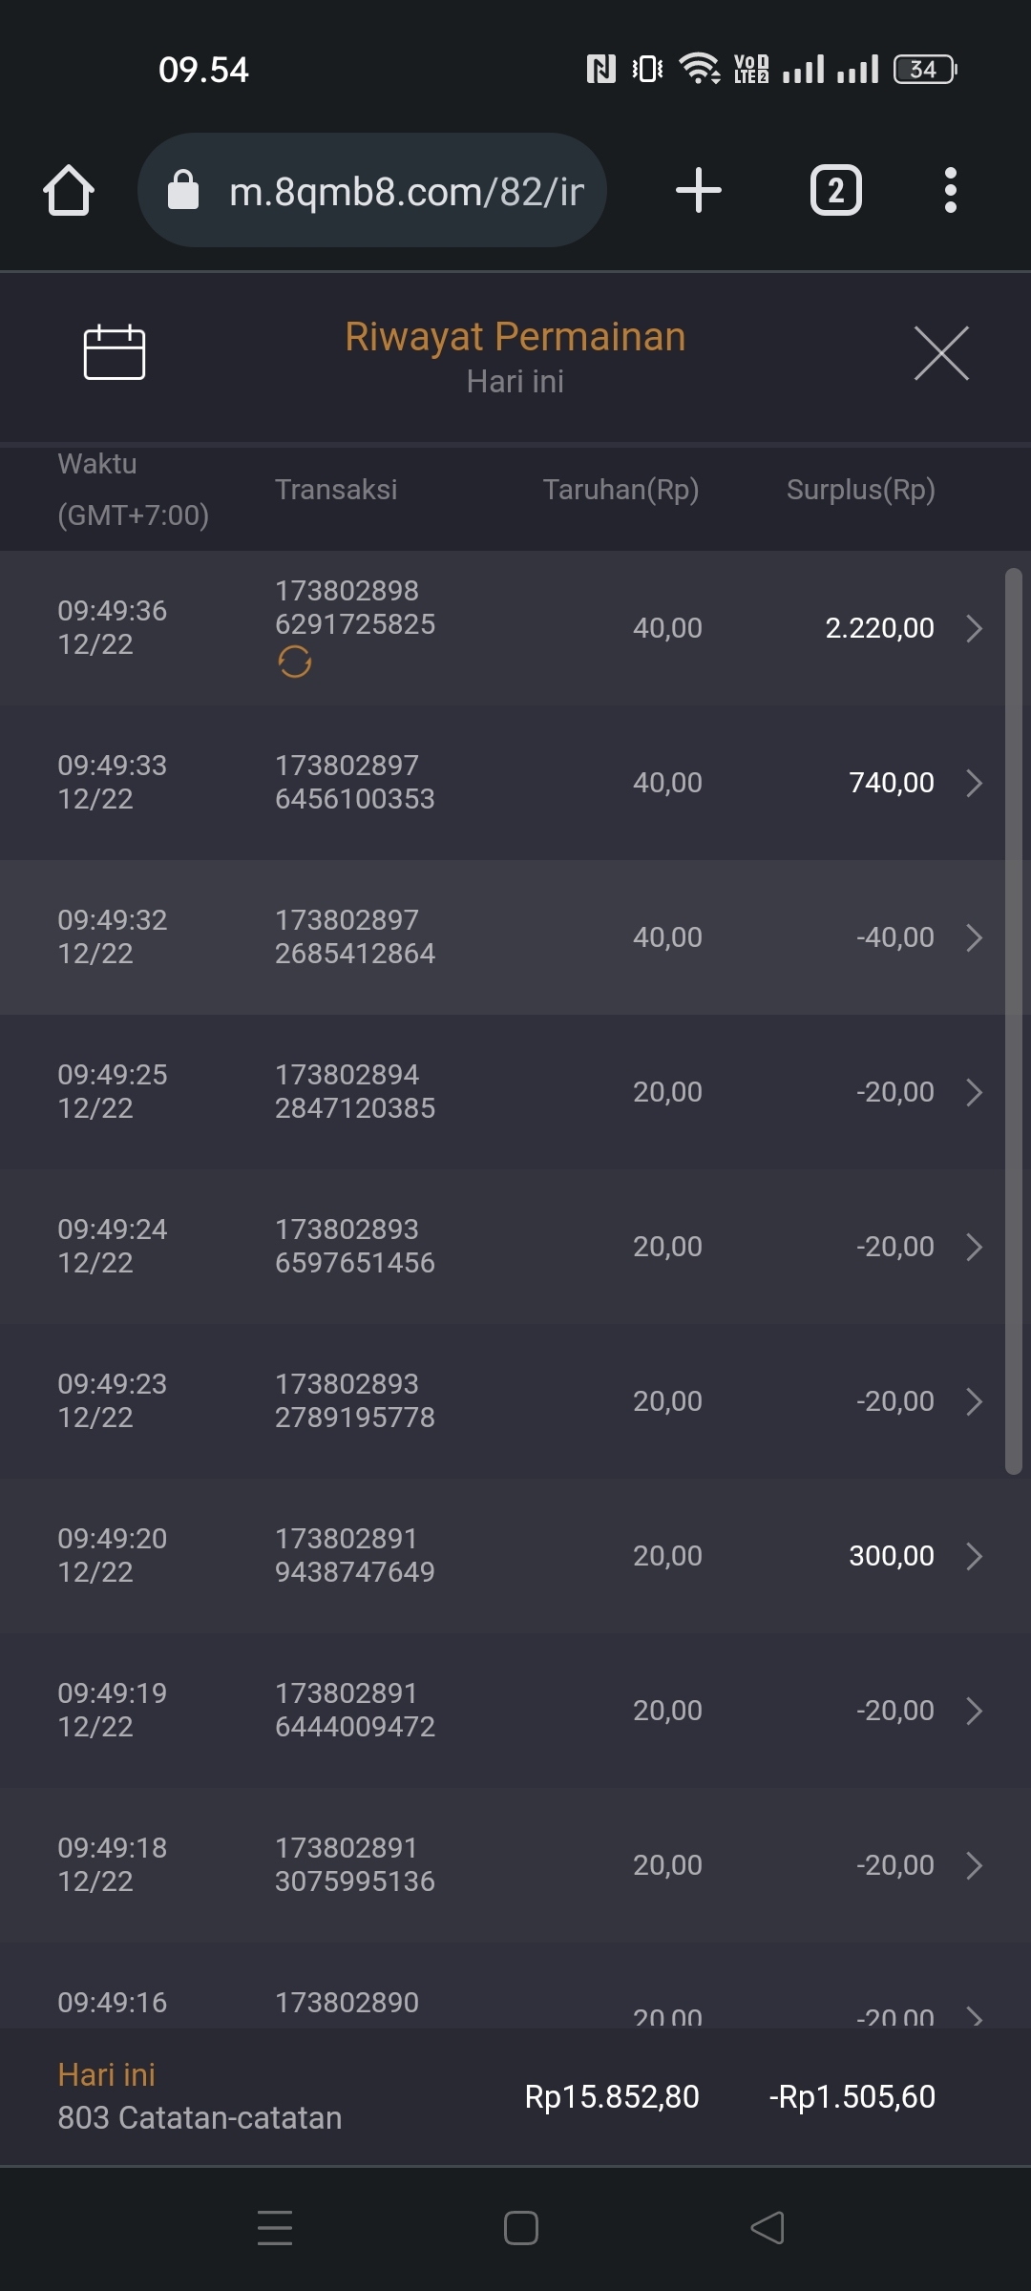This screenshot has height=2291, width=1031.
Task: Tap the Android back navigation button
Action: 768,2228
